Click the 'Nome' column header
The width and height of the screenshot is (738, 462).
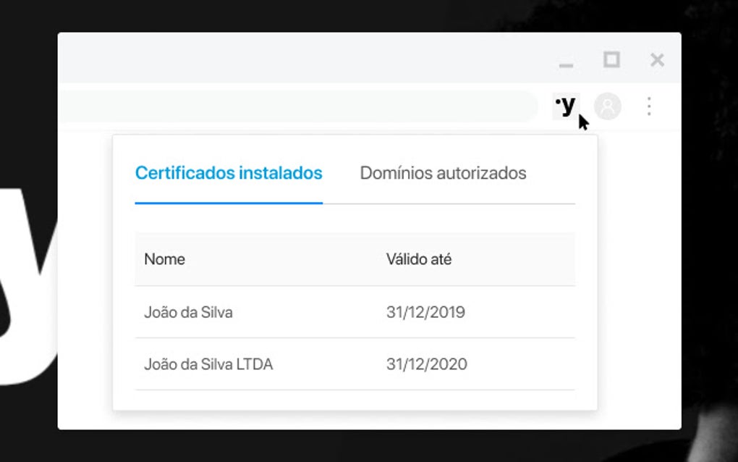coord(165,259)
